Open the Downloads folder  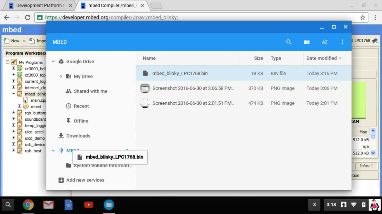(78, 136)
